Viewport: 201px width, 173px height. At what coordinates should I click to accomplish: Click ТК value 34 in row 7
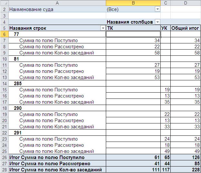tap(133, 40)
